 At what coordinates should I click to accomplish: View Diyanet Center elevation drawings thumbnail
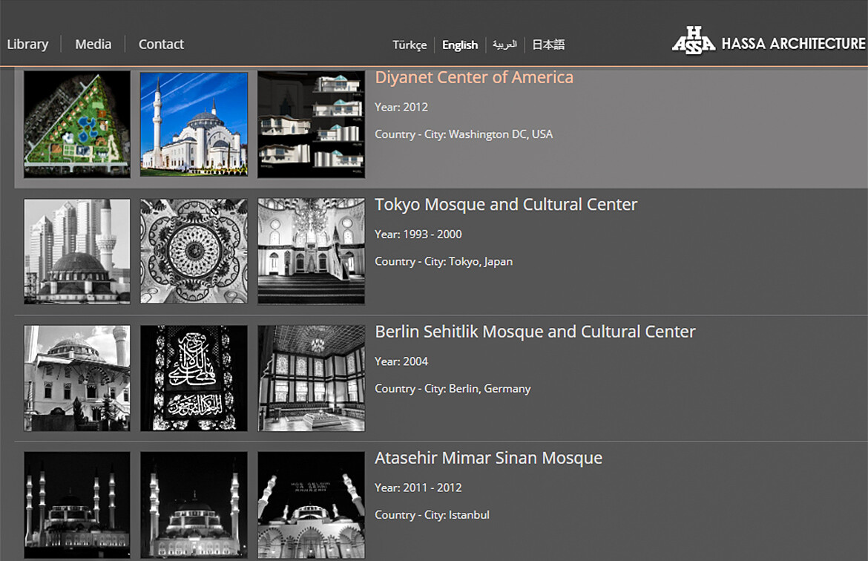pos(311,124)
